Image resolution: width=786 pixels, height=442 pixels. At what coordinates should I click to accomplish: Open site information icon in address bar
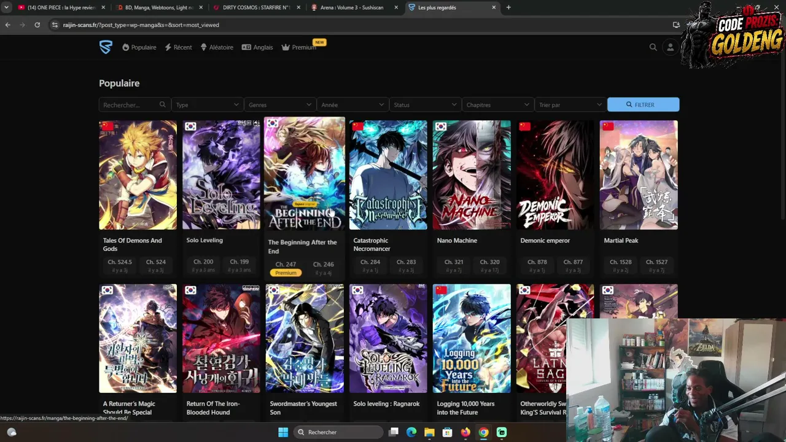(x=55, y=25)
